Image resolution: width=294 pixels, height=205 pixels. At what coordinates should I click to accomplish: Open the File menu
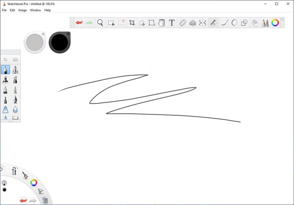pos(4,10)
